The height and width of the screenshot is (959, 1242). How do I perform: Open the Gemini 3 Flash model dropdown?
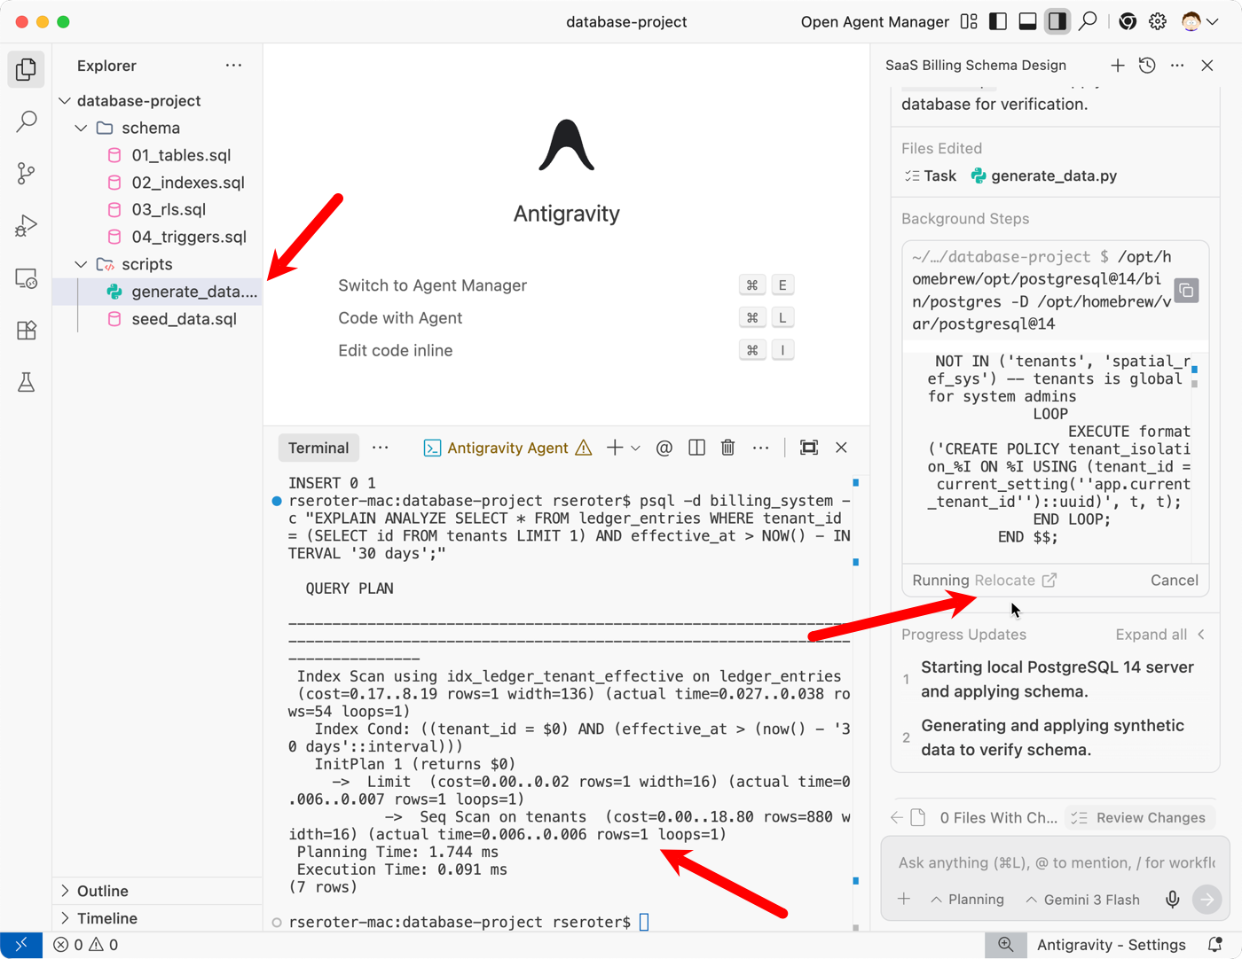tap(1082, 900)
